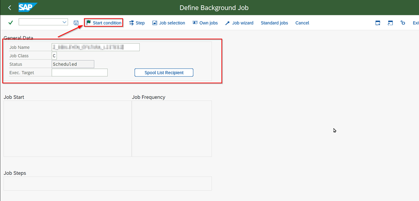Click the Exec. Target input field

79,72
